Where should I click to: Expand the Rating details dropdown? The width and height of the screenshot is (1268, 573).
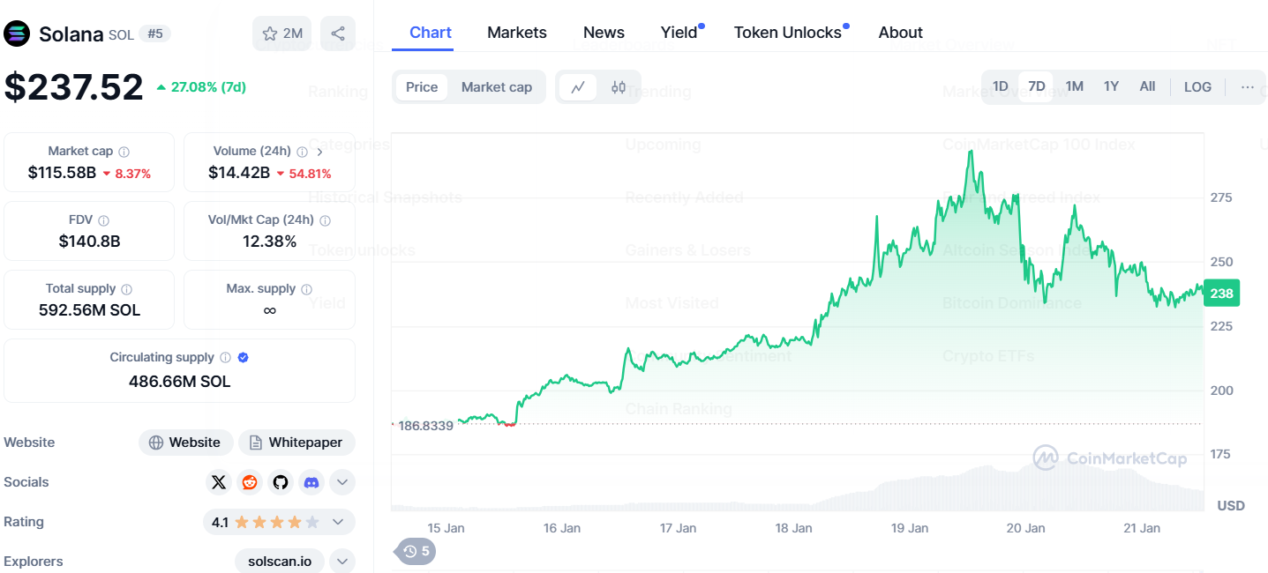coord(337,522)
